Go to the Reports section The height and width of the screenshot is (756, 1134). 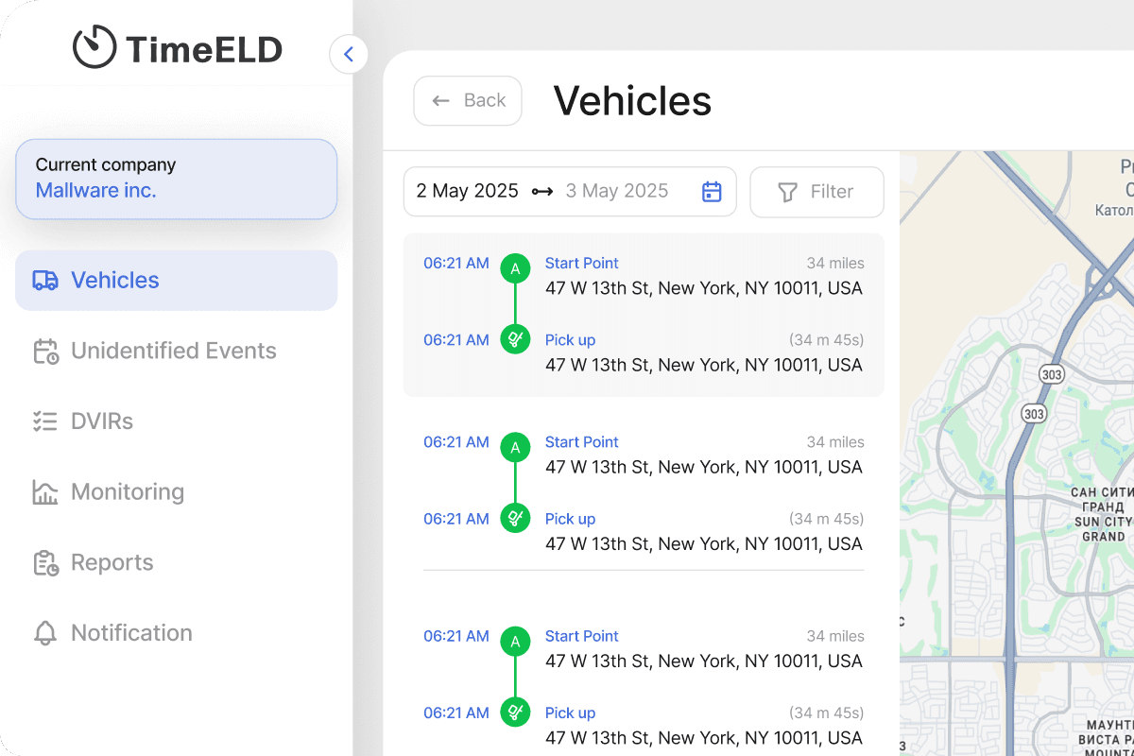(112, 562)
